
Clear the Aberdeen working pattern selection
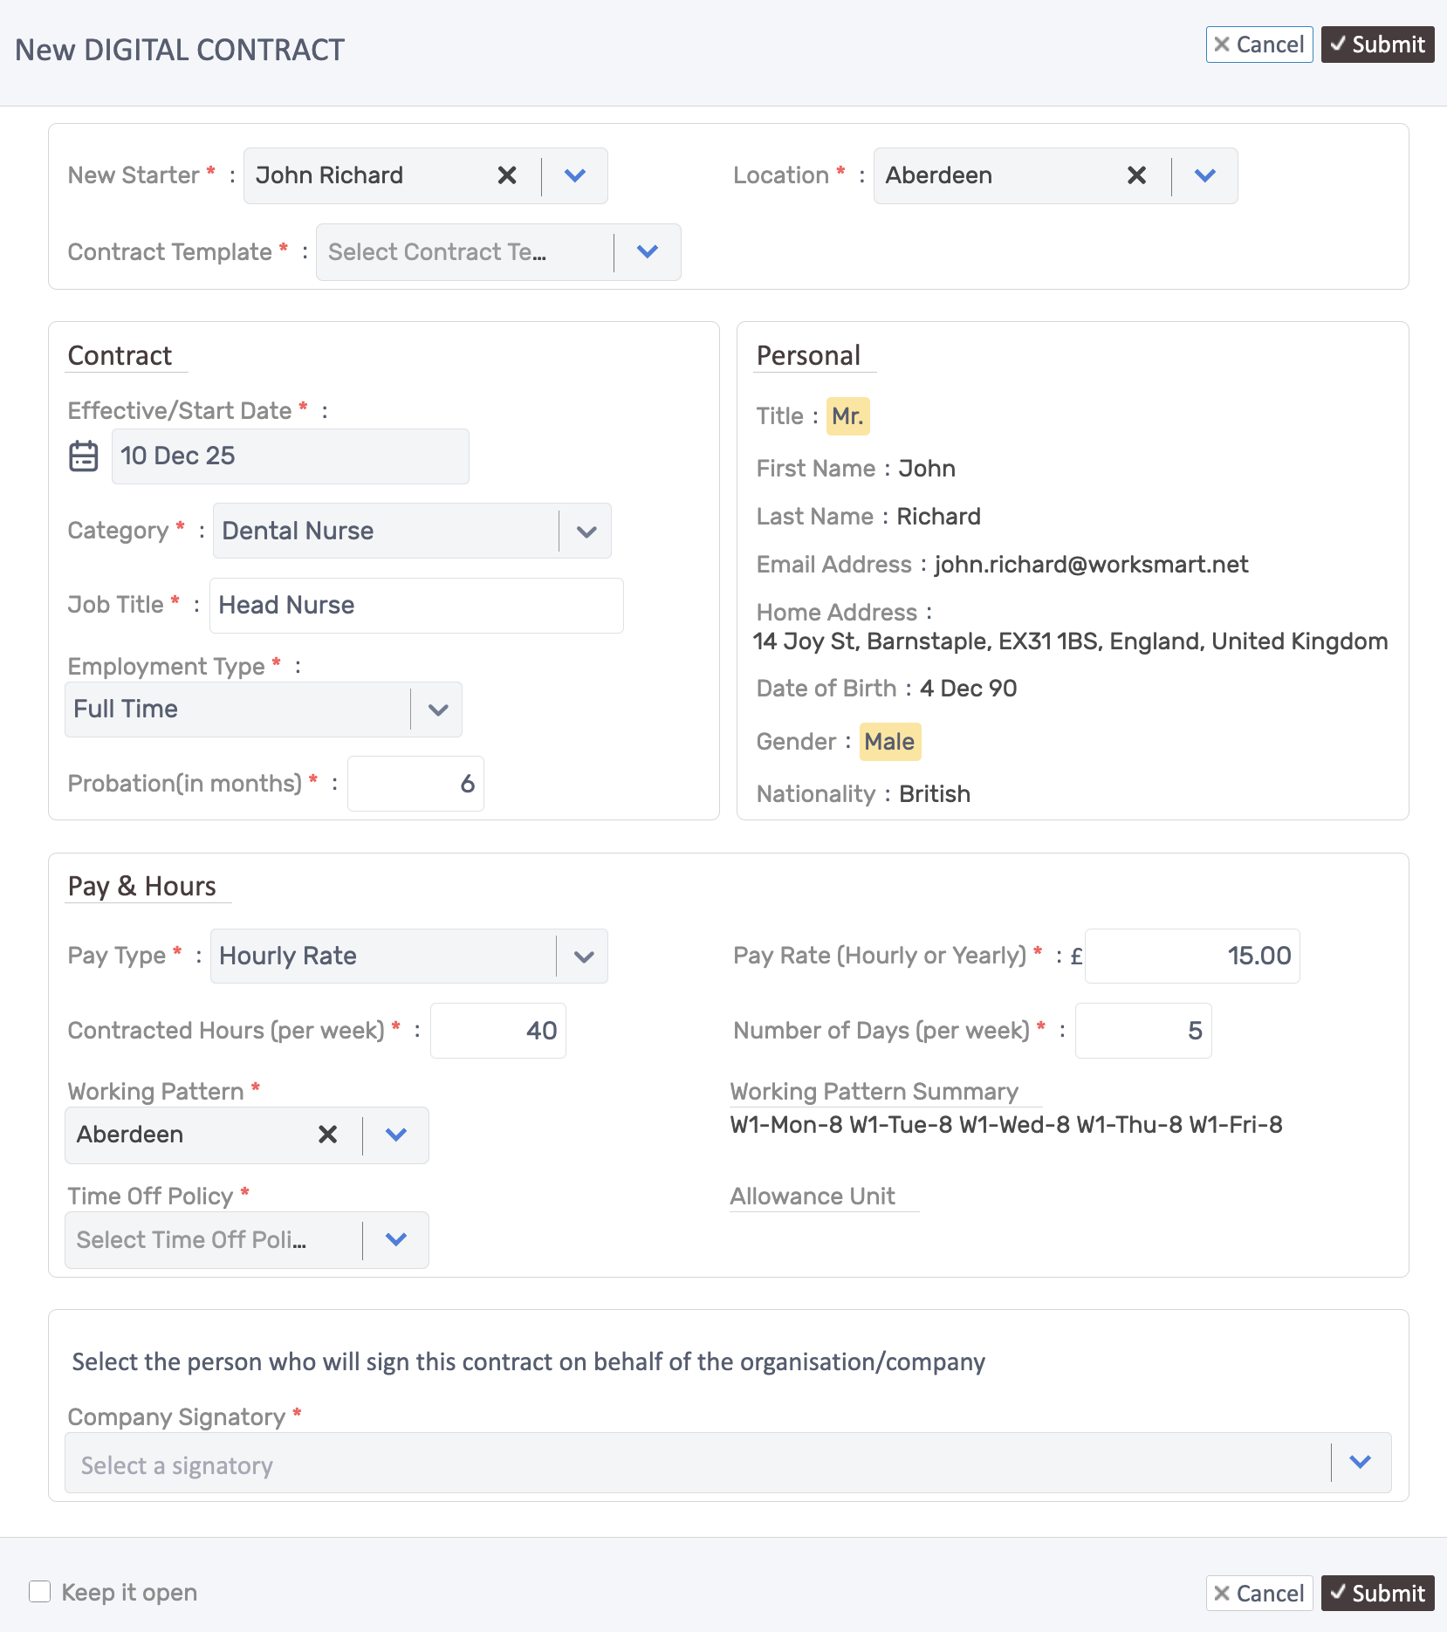coord(327,1135)
